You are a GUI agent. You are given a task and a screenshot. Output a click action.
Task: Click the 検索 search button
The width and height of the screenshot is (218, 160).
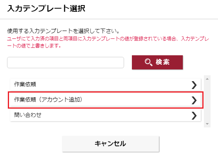pyautogui.click(x=157, y=62)
